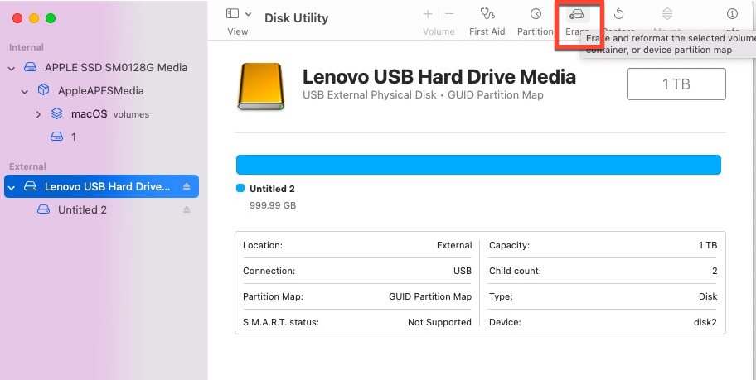Click the Child count row
The height and width of the screenshot is (380, 756).
coord(603,271)
